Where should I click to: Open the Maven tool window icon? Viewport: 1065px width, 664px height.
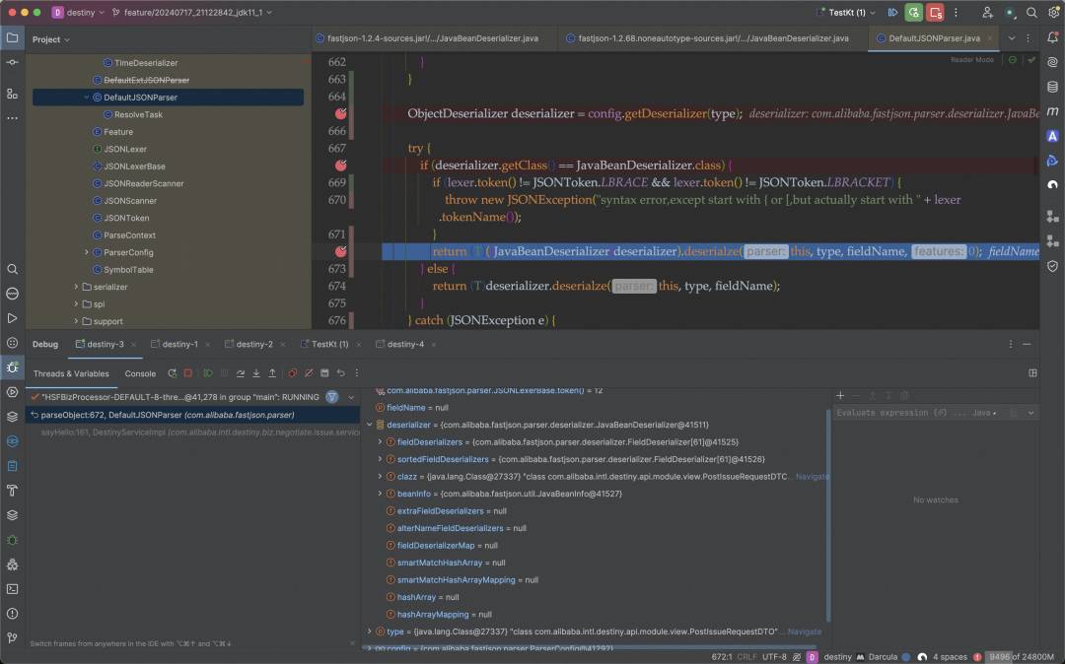point(1052,110)
